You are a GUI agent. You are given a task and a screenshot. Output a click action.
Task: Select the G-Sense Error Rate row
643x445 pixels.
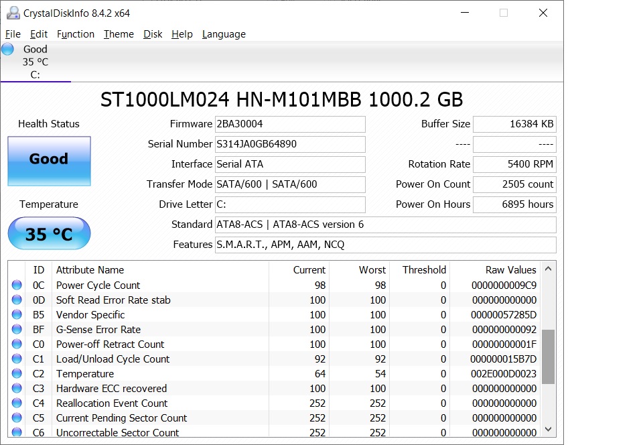(275, 329)
